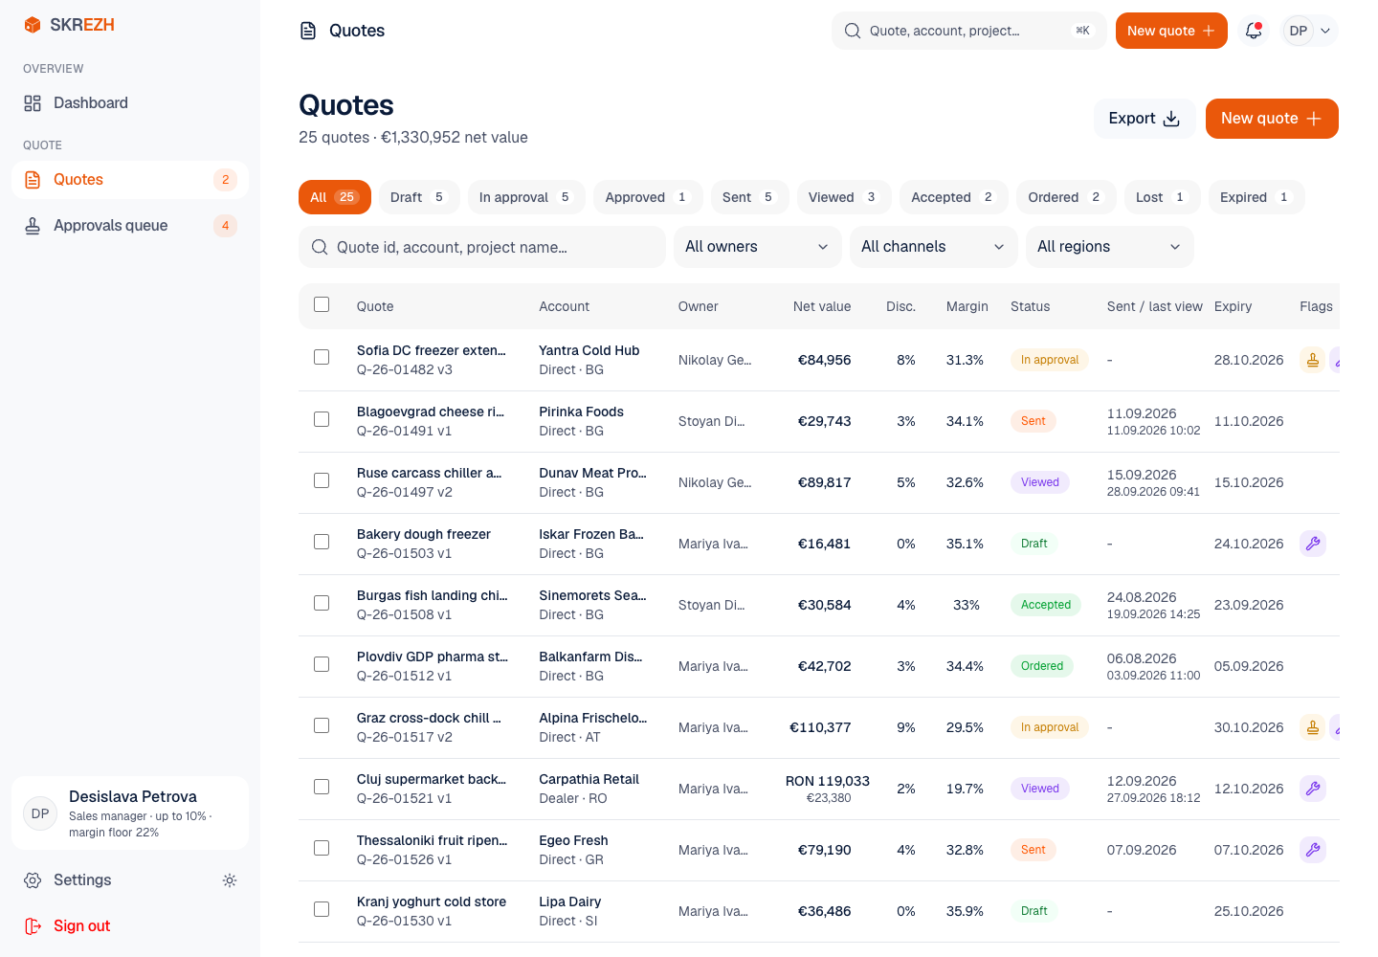Open the DP user menu chevron
Image resolution: width=1378 pixels, height=957 pixels.
(x=1325, y=31)
